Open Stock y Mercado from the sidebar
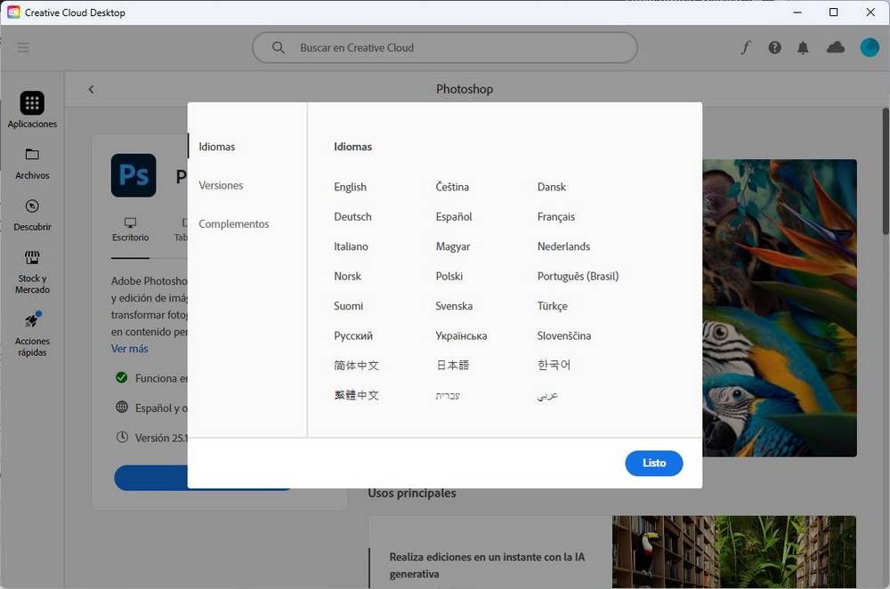 32,265
